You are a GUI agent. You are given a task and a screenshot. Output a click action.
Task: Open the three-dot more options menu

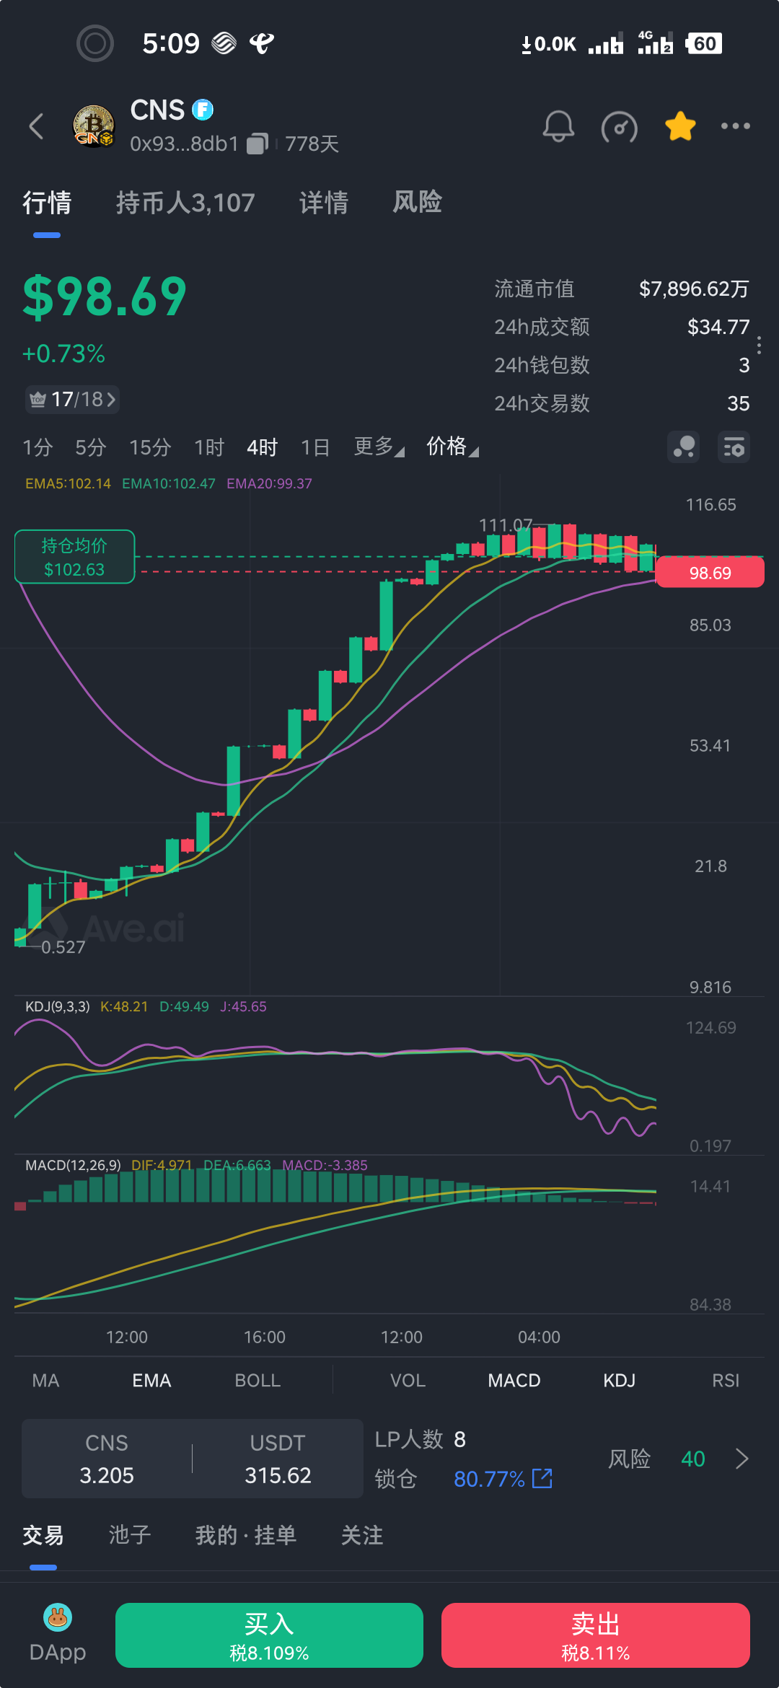(735, 126)
